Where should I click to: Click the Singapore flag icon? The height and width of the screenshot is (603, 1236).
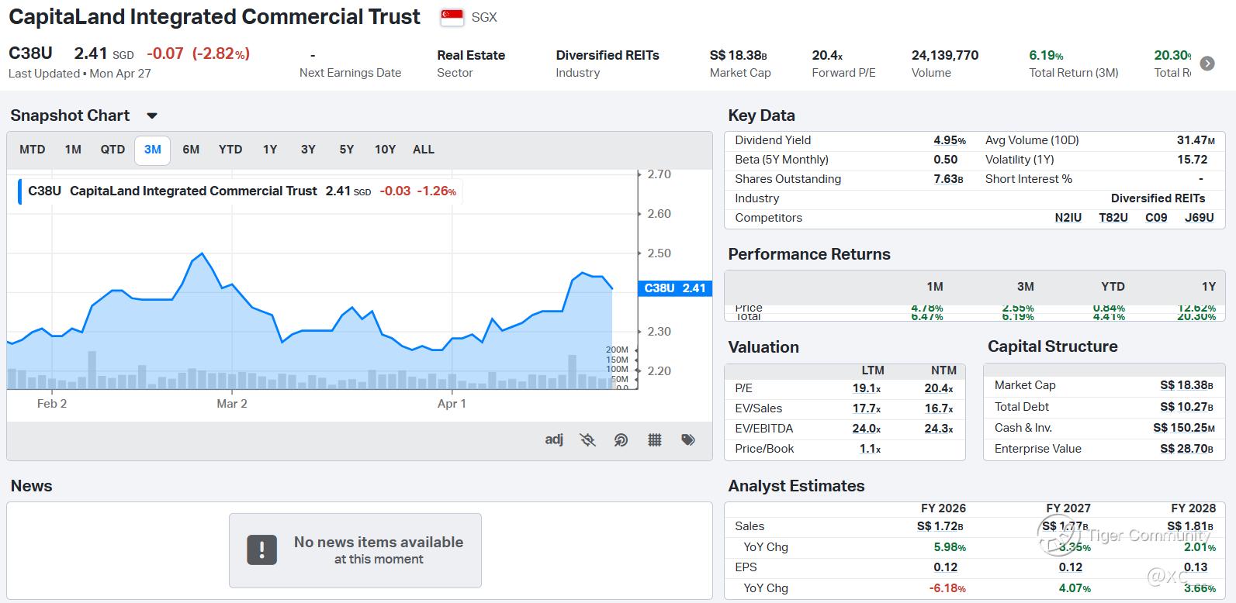(x=452, y=17)
